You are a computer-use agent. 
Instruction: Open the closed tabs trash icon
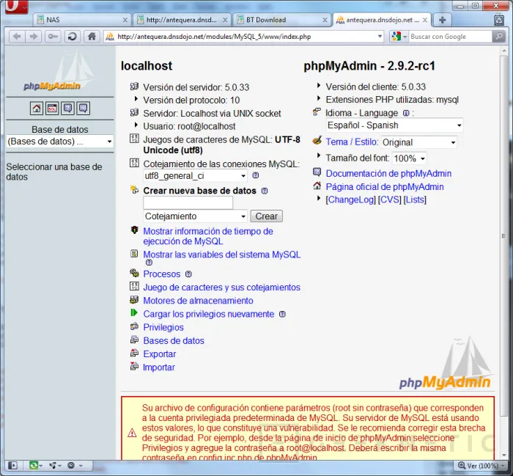pos(499,20)
